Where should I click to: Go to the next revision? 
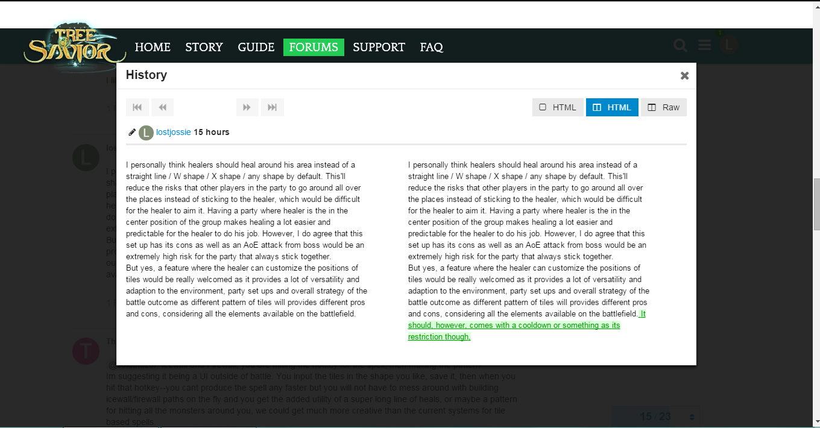[x=247, y=107]
